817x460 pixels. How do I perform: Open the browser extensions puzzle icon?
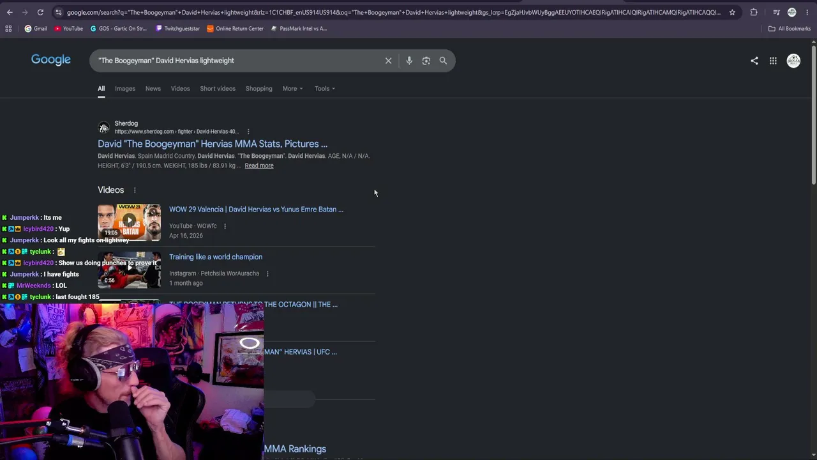[x=754, y=12]
